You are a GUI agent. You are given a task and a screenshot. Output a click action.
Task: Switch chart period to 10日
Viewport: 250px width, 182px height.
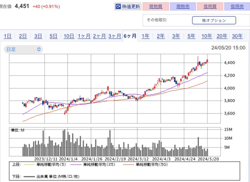pos(69,36)
